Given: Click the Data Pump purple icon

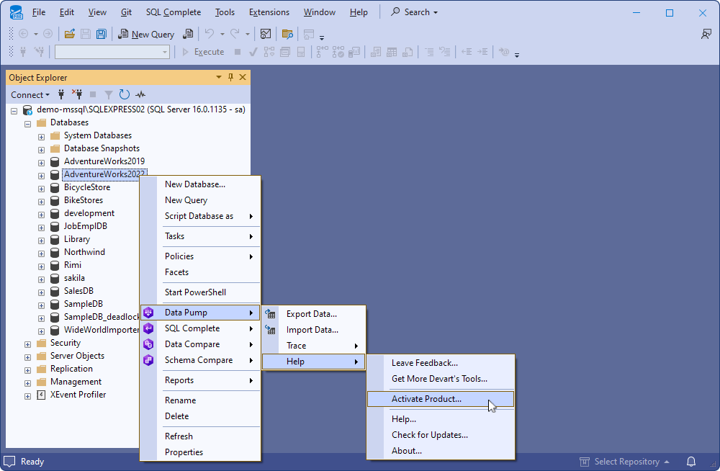Looking at the screenshot, I should pos(148,313).
